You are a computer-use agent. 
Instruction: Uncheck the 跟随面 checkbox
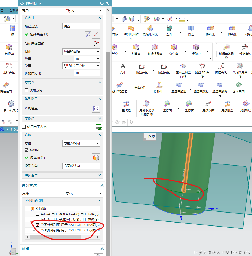26,150
